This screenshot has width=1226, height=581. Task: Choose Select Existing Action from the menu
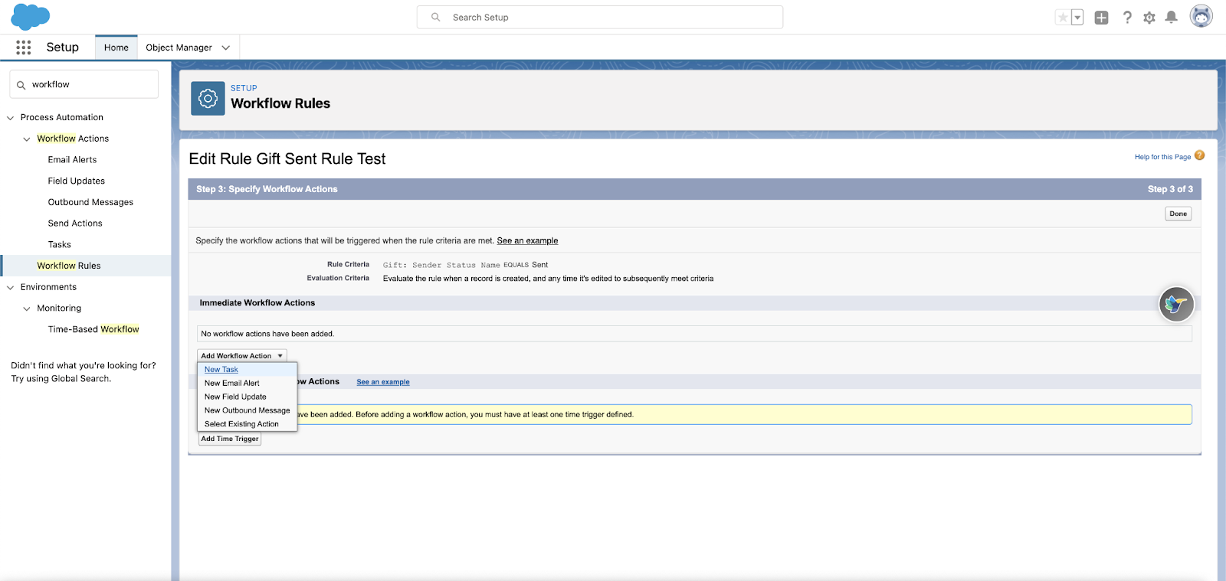pos(241,424)
